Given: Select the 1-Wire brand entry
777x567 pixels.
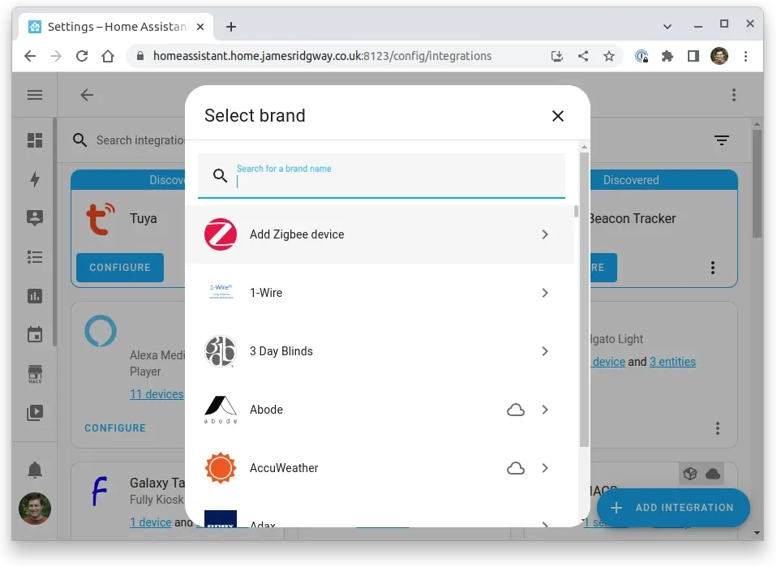Looking at the screenshot, I should click(x=380, y=293).
